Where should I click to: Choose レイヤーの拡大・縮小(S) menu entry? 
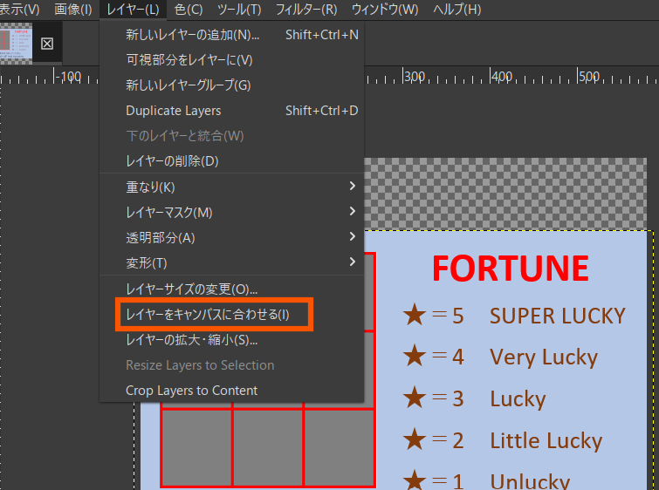(x=191, y=339)
